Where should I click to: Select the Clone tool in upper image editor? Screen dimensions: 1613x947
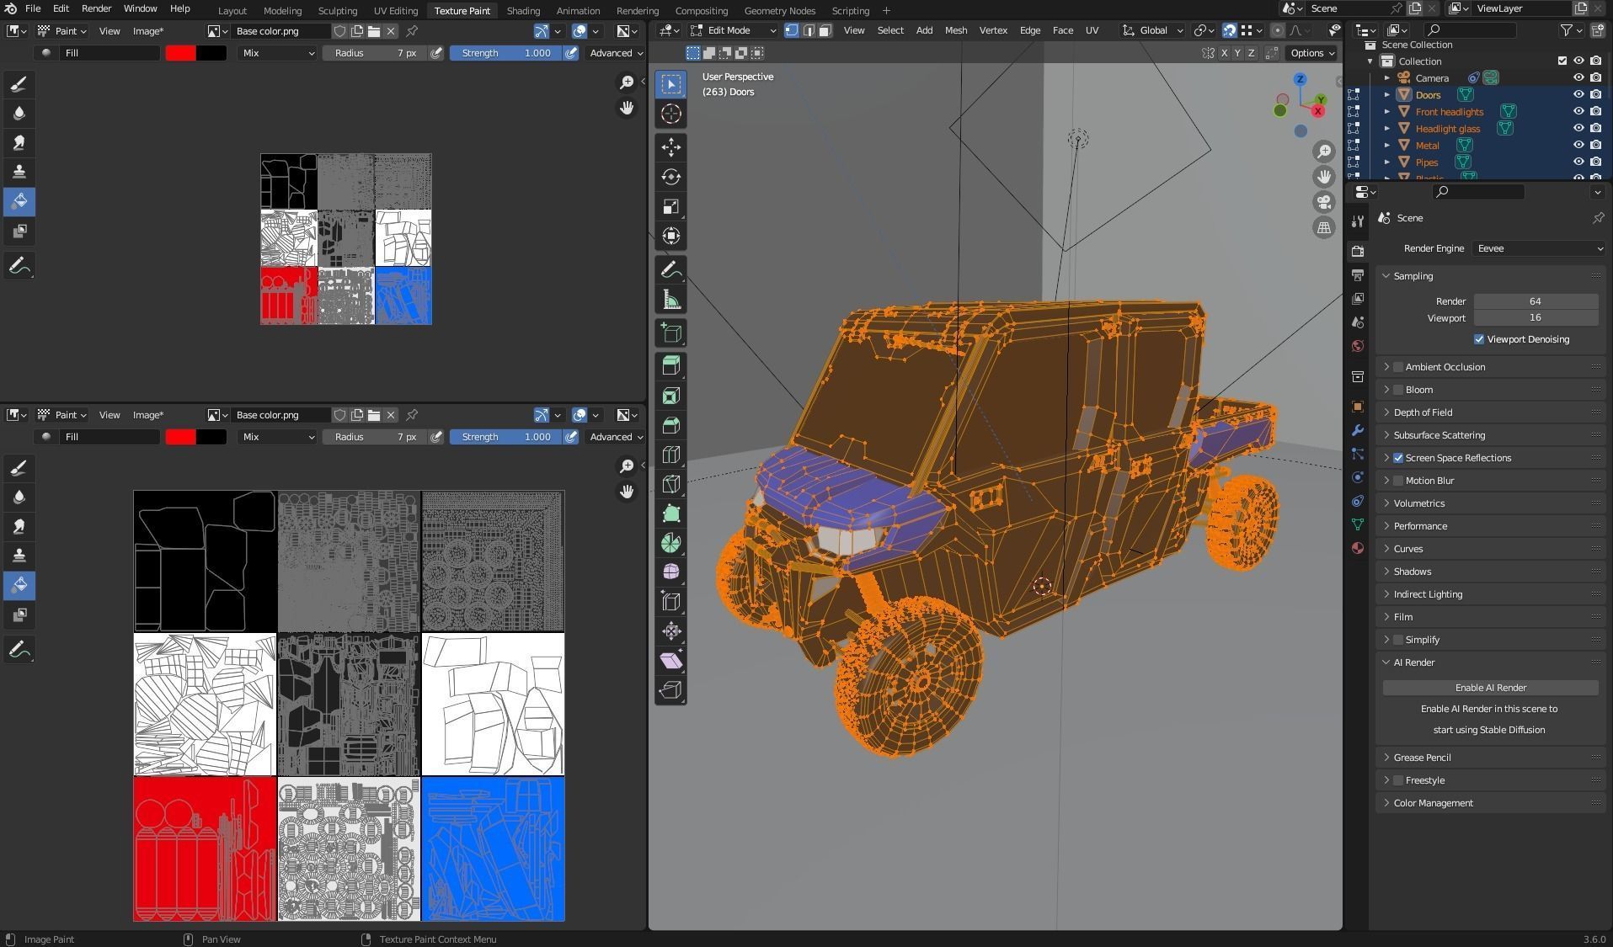click(x=19, y=172)
